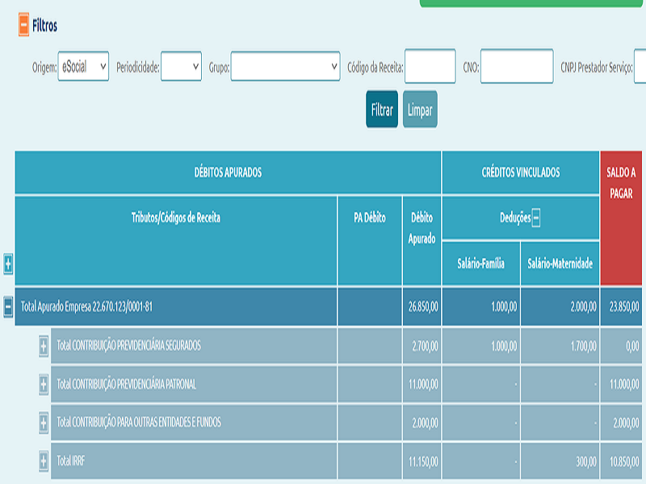Expand all rows plus icon in header
The image size is (646, 484).
tap(8, 263)
